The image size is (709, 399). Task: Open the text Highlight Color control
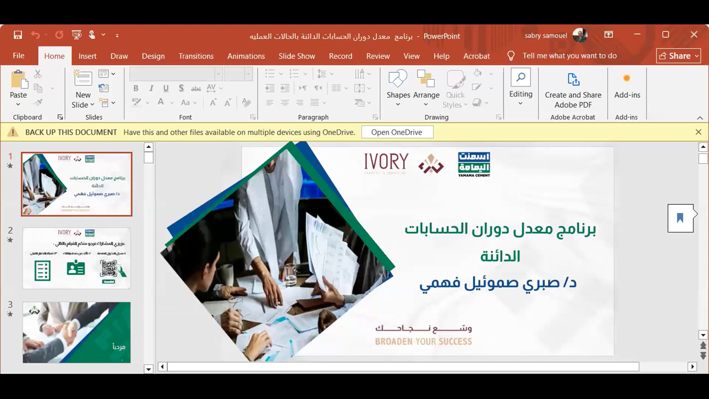click(136, 102)
